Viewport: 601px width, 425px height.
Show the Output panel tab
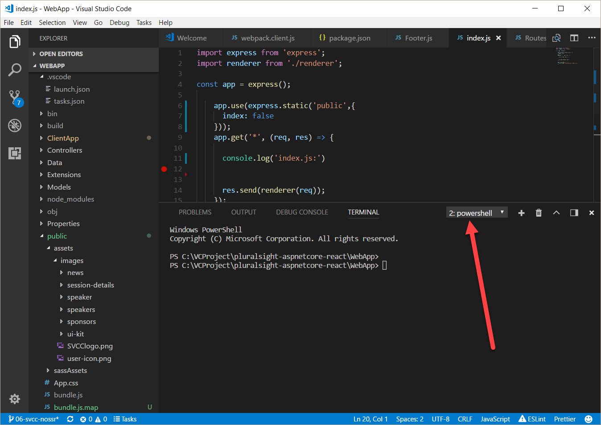click(244, 212)
